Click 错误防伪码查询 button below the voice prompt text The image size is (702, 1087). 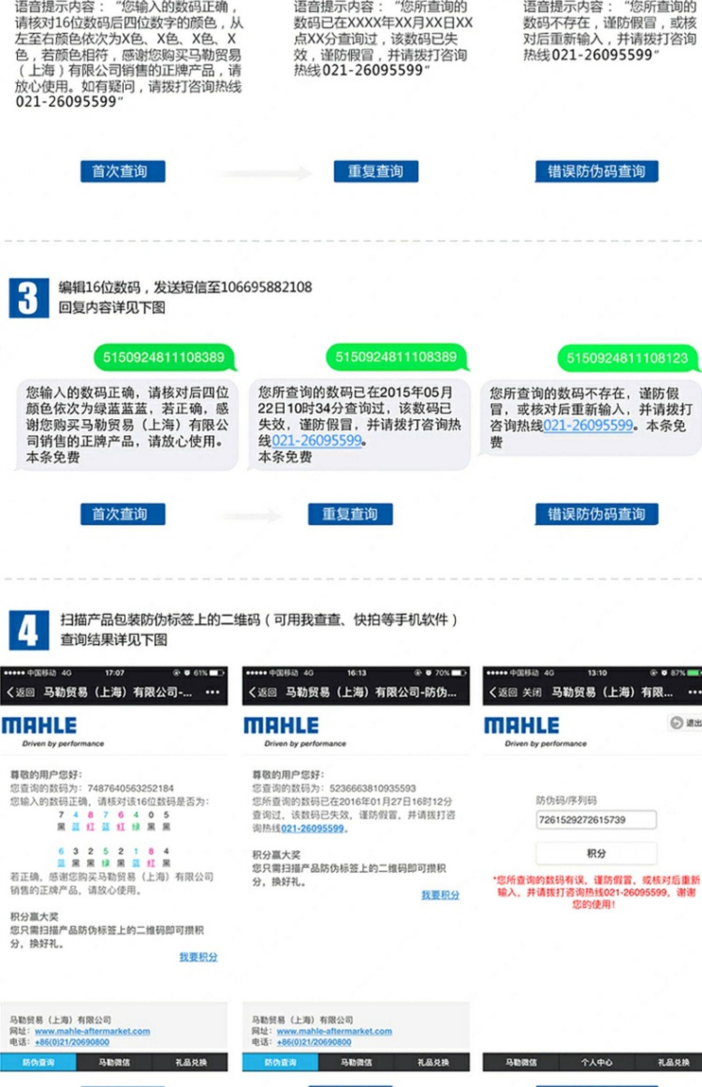pyautogui.click(x=597, y=171)
